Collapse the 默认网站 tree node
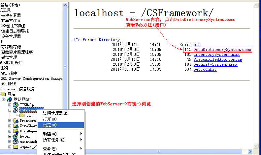 tap(4, 100)
